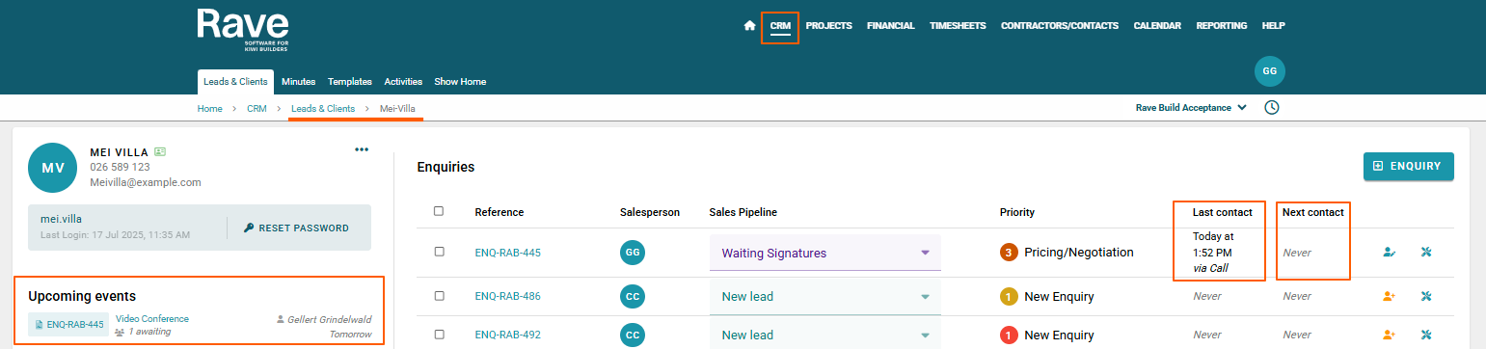This screenshot has width=1486, height=349.
Task: Click the tools icon for ENQ-RAB-445
Action: pyautogui.click(x=1426, y=253)
